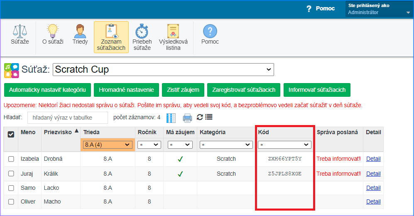Image resolution: width=414 pixels, height=216 pixels.
Task: Toggle the select-all header checkbox
Action: tap(11, 135)
